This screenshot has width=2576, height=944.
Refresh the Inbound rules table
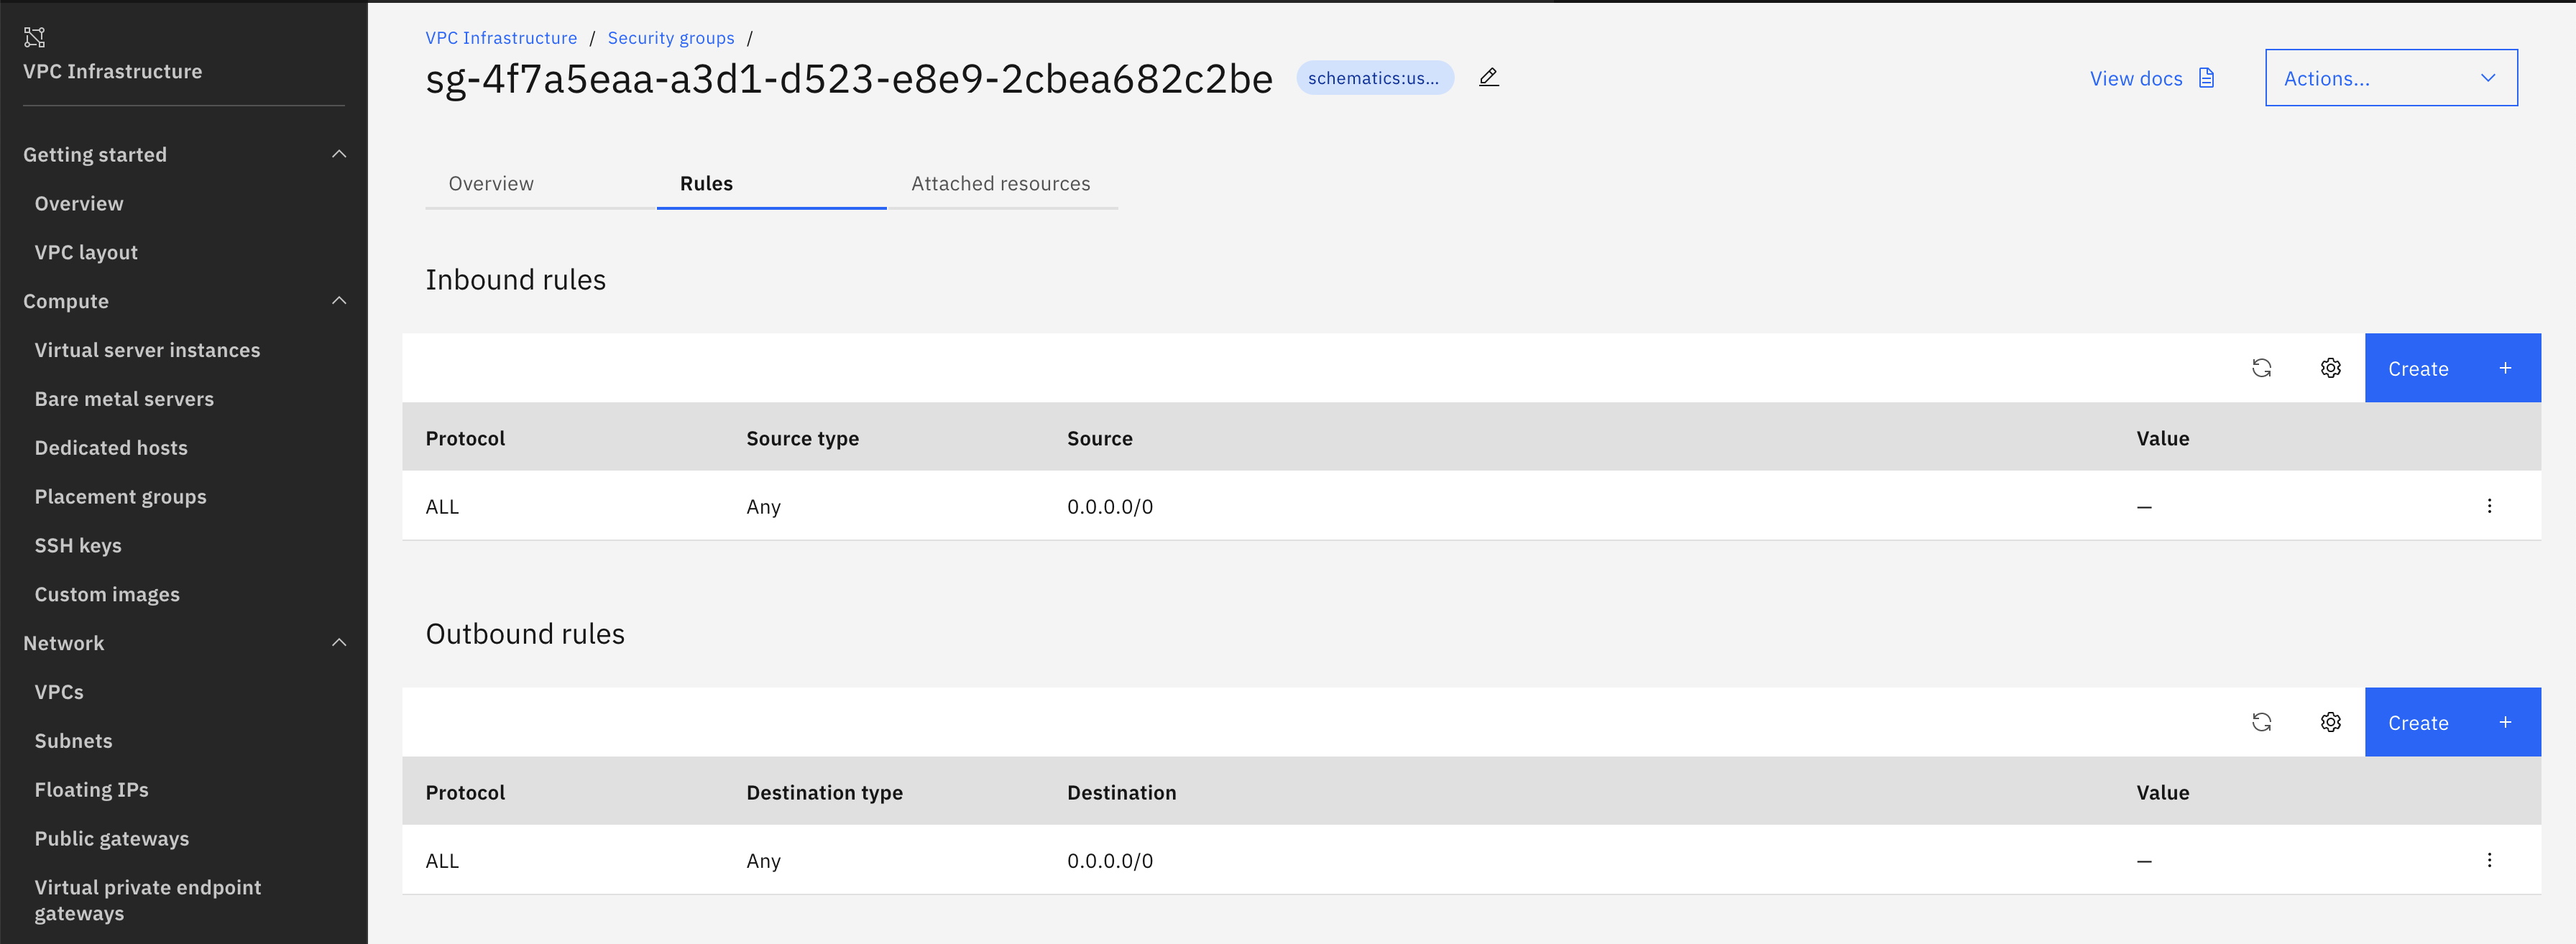pos(2261,368)
